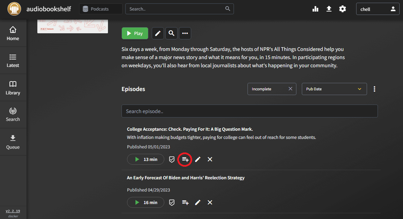The width and height of the screenshot is (403, 219).
Task: Open the Podcasts library selector
Action: point(100,9)
